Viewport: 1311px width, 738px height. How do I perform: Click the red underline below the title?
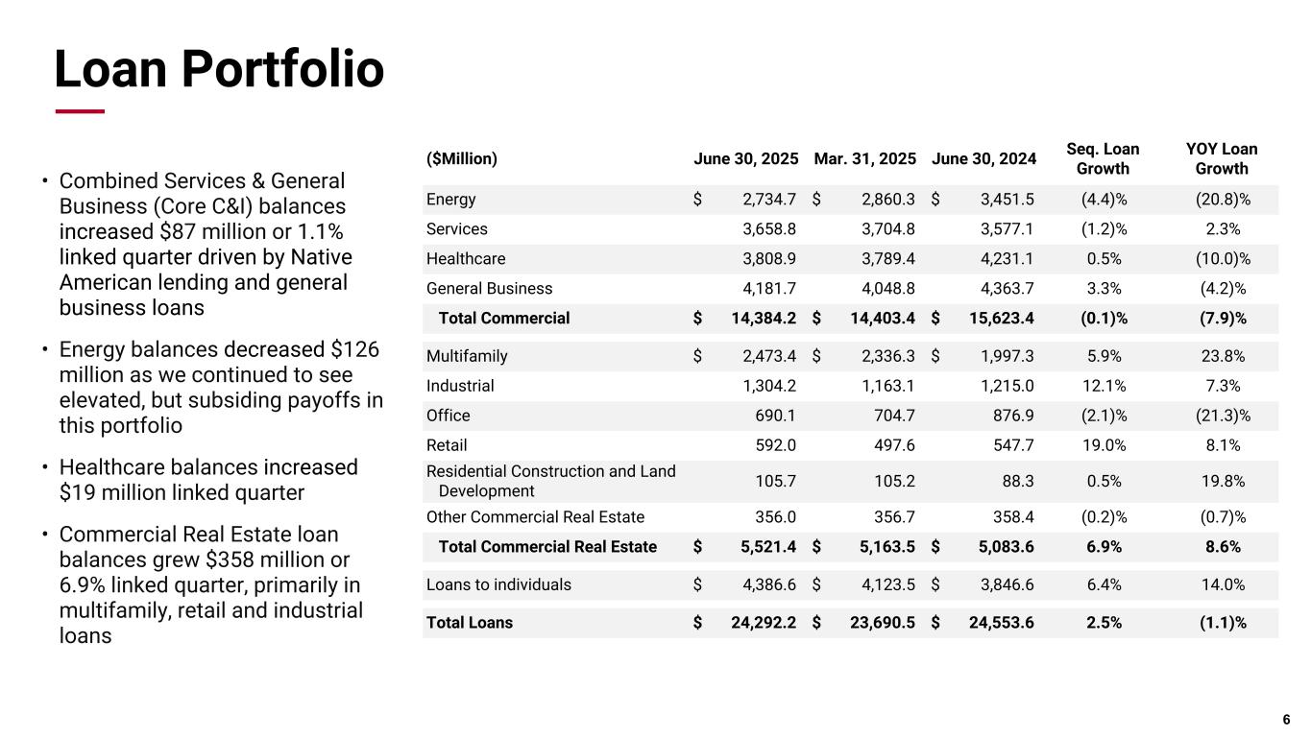79,111
